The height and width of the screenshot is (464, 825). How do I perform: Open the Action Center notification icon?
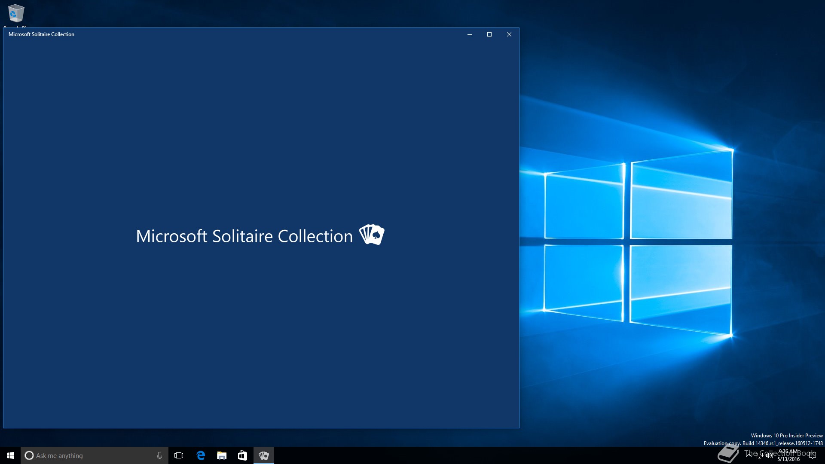(x=812, y=455)
